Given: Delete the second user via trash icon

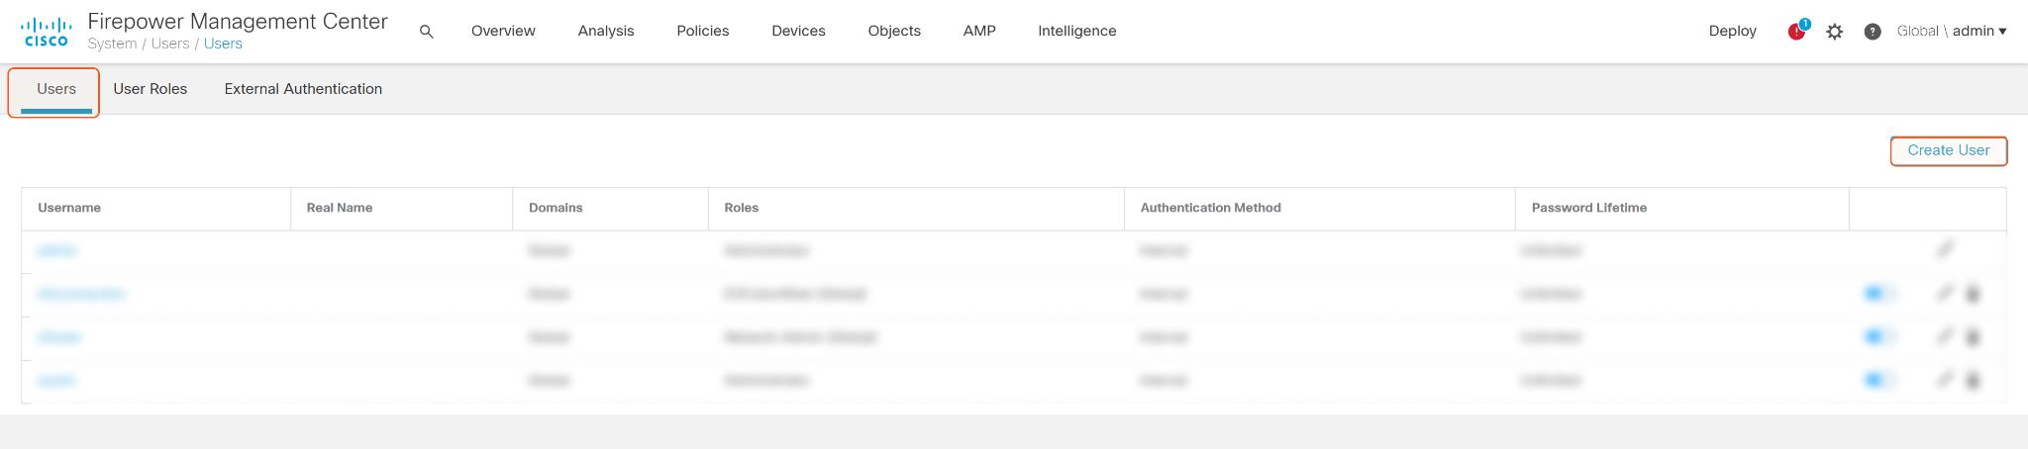Looking at the screenshot, I should (x=1973, y=294).
